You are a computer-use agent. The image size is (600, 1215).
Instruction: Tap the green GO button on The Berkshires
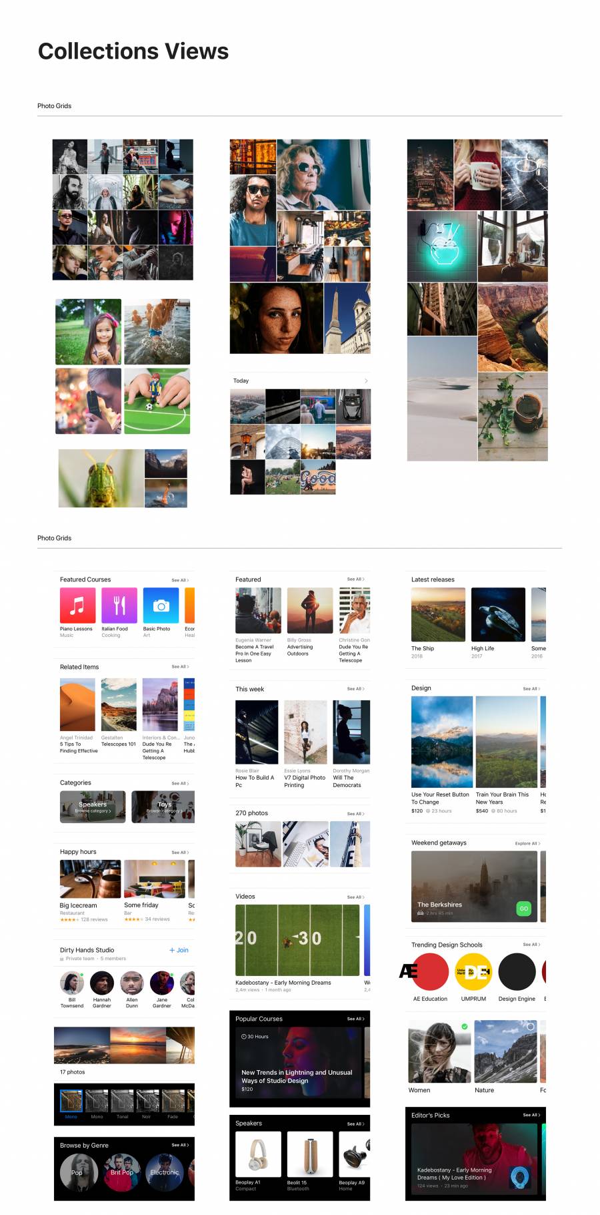tap(524, 909)
